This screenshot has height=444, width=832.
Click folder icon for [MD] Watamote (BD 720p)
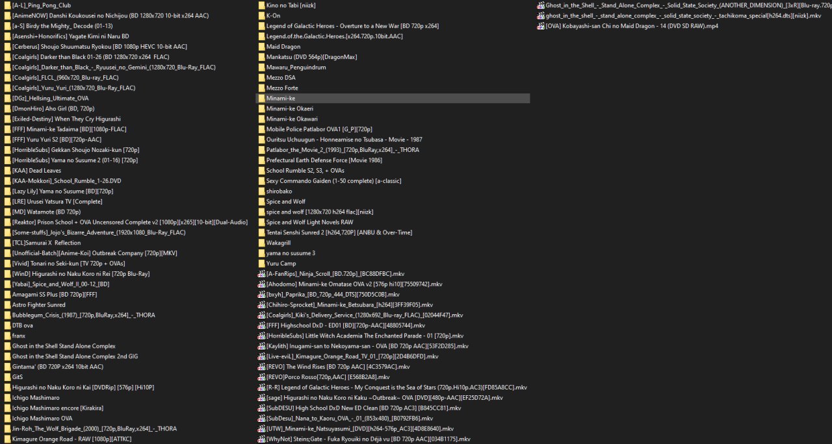click(7, 212)
